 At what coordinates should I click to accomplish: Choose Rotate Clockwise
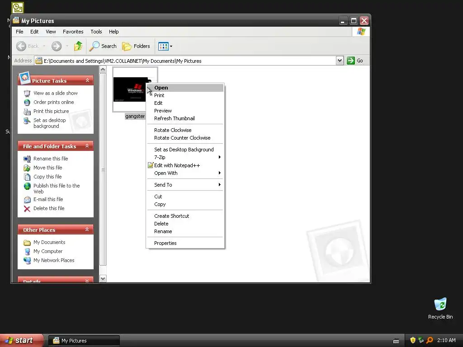tap(185, 130)
